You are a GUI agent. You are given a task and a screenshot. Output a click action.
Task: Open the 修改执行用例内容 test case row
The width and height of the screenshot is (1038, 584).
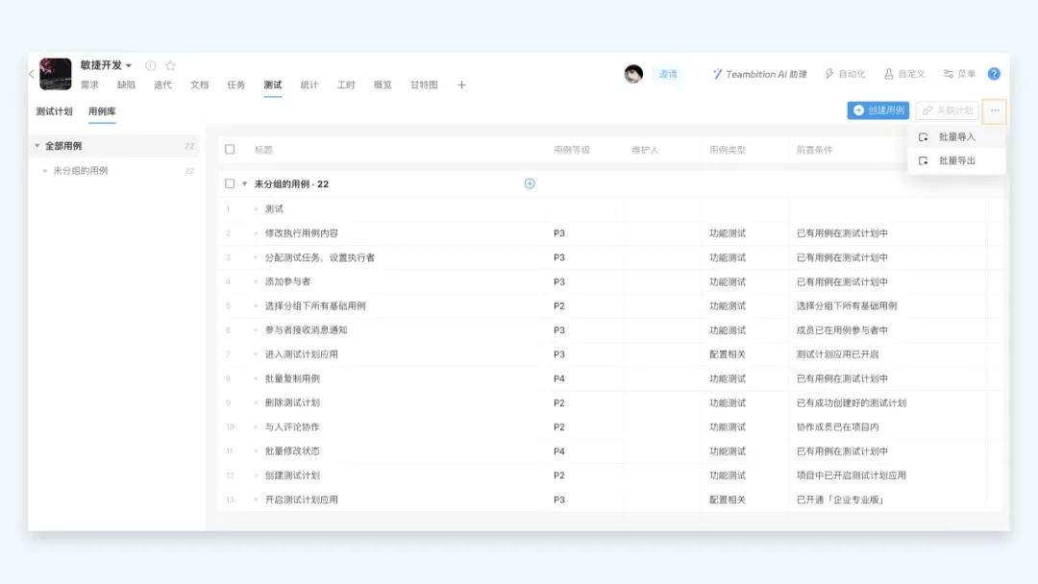302,233
